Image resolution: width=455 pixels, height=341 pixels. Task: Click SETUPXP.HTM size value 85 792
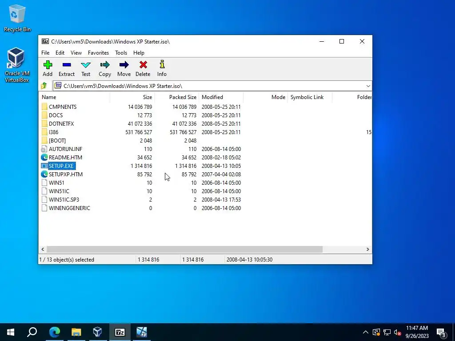point(144,174)
